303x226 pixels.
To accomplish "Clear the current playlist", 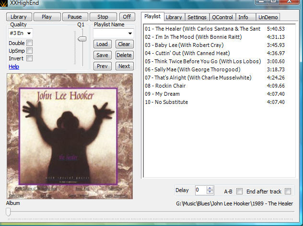I will coord(124,44).
